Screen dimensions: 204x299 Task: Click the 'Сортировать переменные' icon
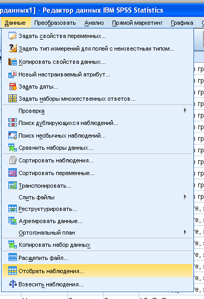(13, 173)
